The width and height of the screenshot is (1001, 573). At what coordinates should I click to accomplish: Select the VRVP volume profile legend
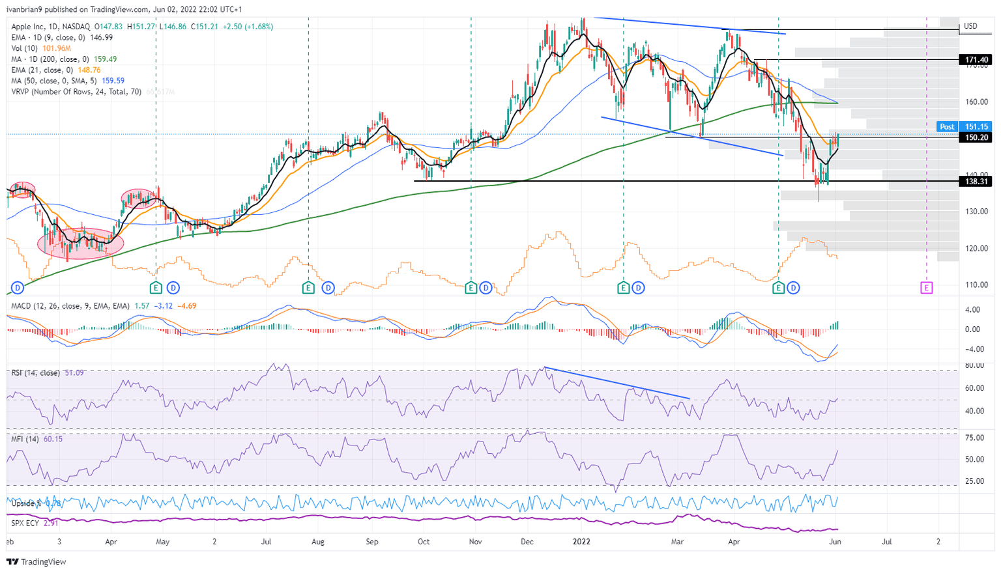pyautogui.click(x=77, y=92)
